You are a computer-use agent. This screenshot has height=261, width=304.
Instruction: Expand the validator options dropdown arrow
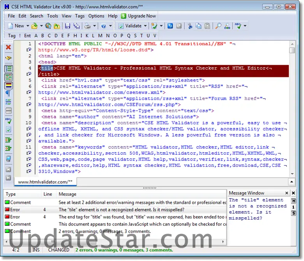click(161, 26)
